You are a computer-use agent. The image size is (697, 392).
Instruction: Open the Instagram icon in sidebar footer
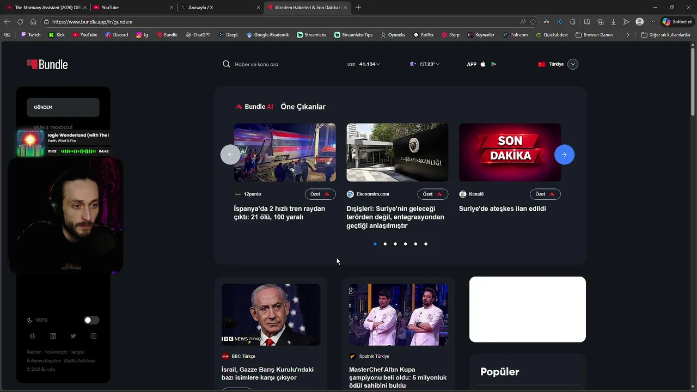(x=93, y=336)
